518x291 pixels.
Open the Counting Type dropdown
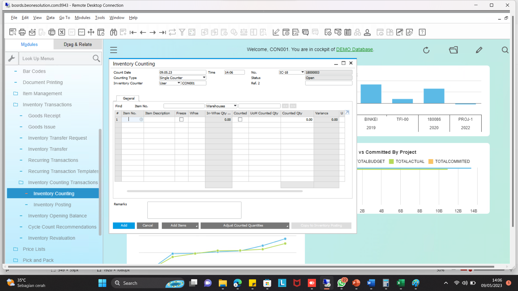coord(204,78)
